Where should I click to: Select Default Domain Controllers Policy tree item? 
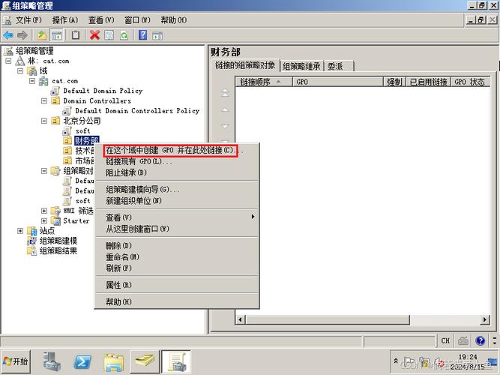click(137, 111)
